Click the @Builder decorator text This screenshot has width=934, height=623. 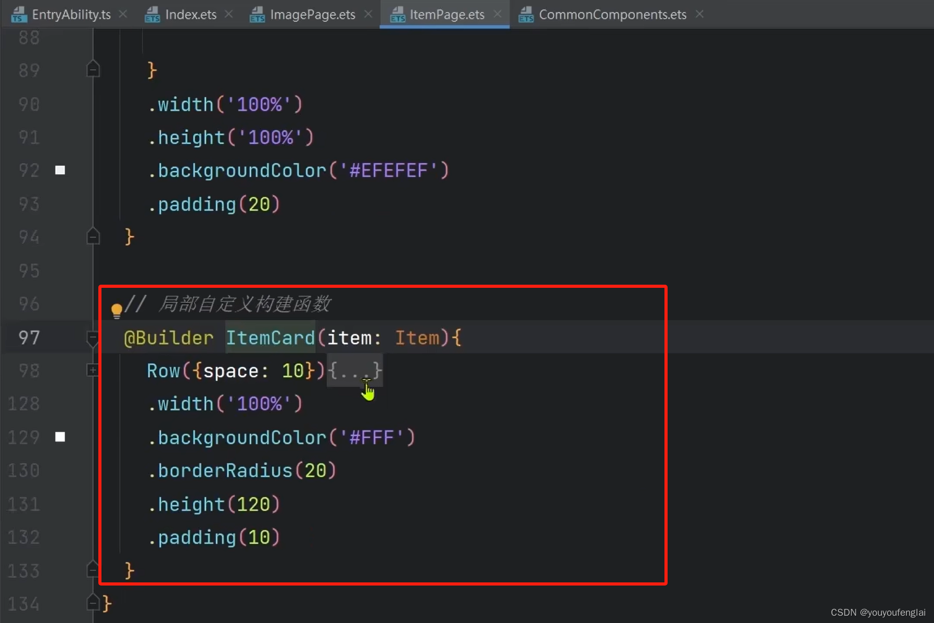[x=169, y=338]
